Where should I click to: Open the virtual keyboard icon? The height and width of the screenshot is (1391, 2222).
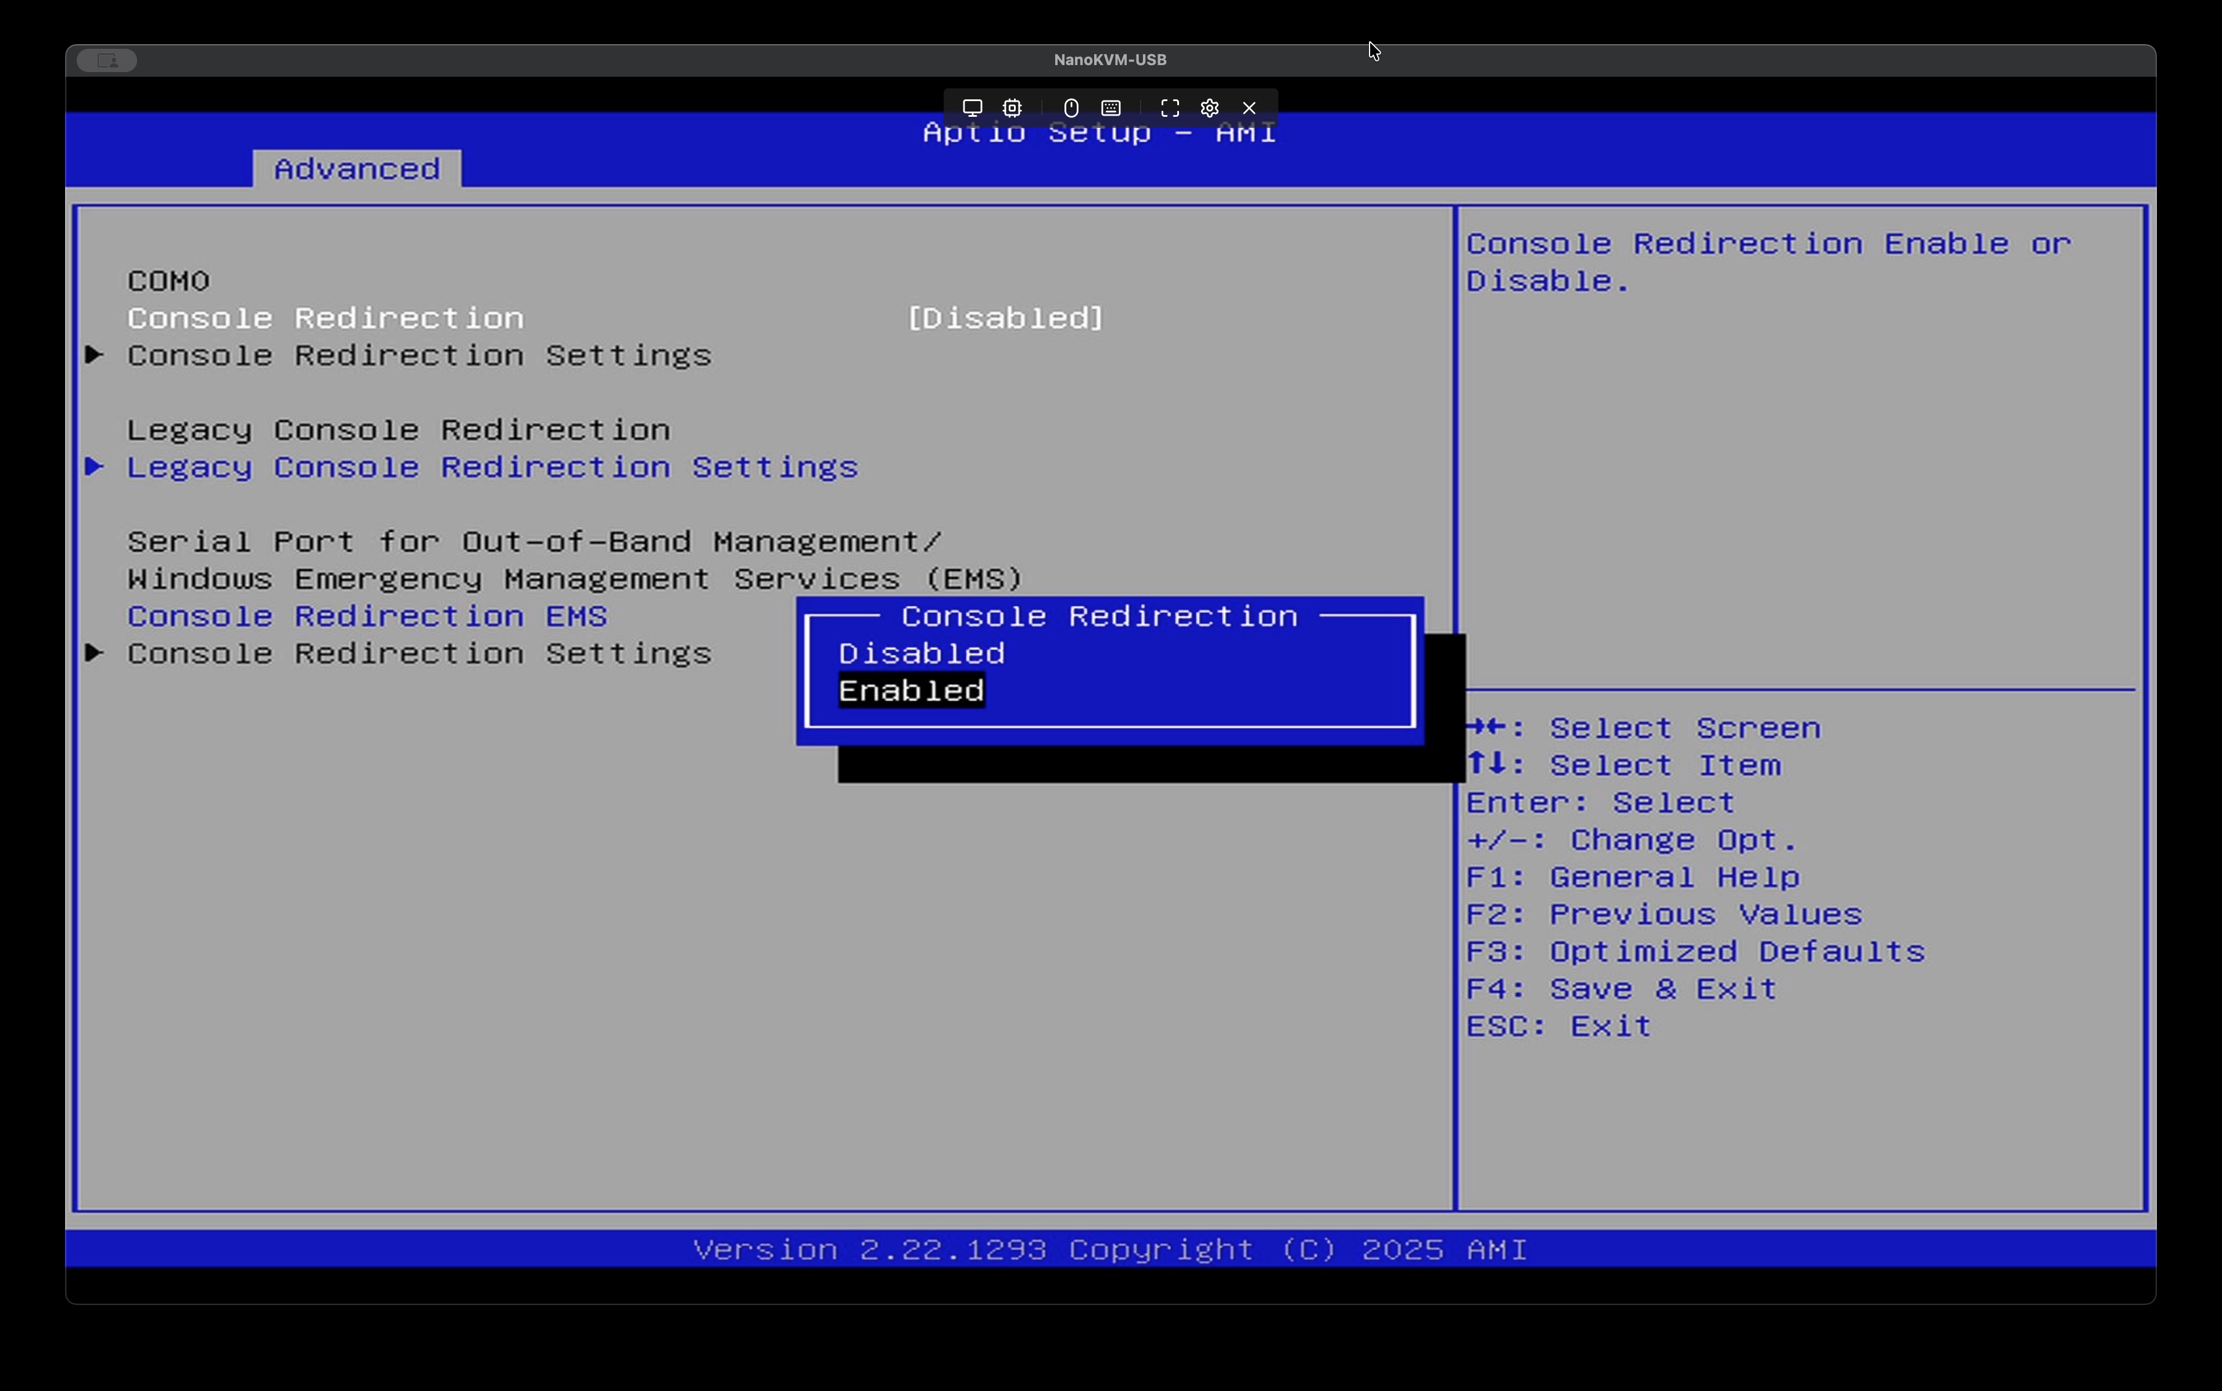coord(1110,107)
